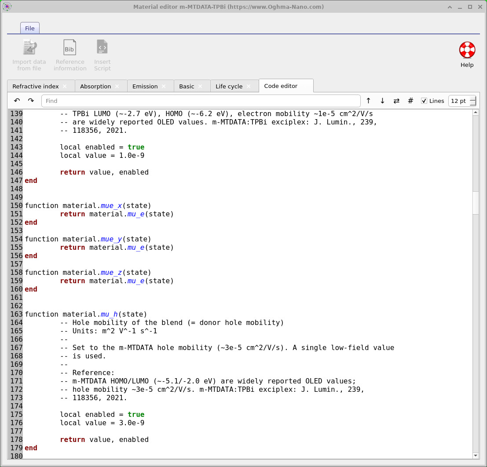Click 'function material.mue_z(state)' line
Image resolution: width=487 pixels, height=467 pixels.
[88, 272]
